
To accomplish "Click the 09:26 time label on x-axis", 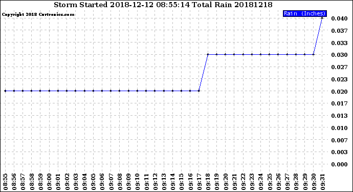I will click(278, 182).
